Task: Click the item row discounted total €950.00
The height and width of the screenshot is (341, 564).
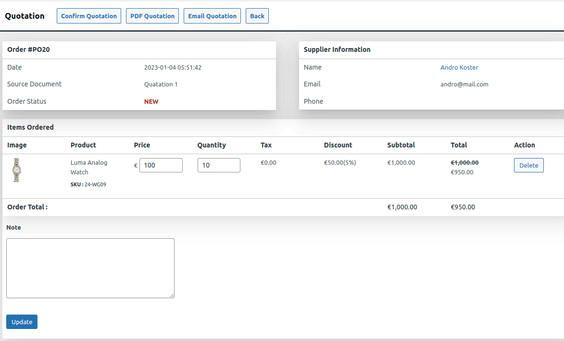Action: [462, 172]
